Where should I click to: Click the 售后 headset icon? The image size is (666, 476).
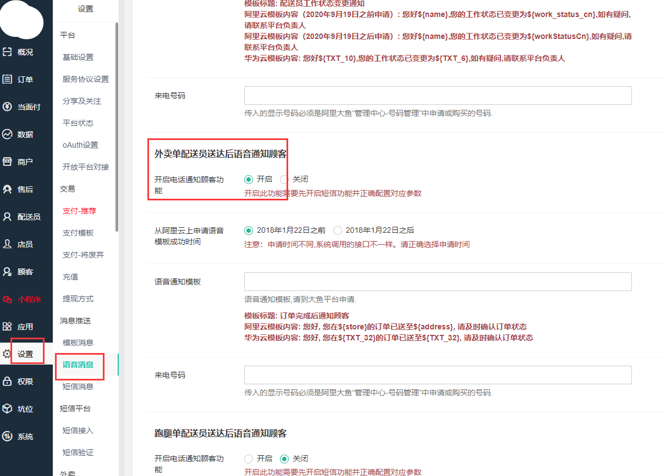click(x=7, y=189)
